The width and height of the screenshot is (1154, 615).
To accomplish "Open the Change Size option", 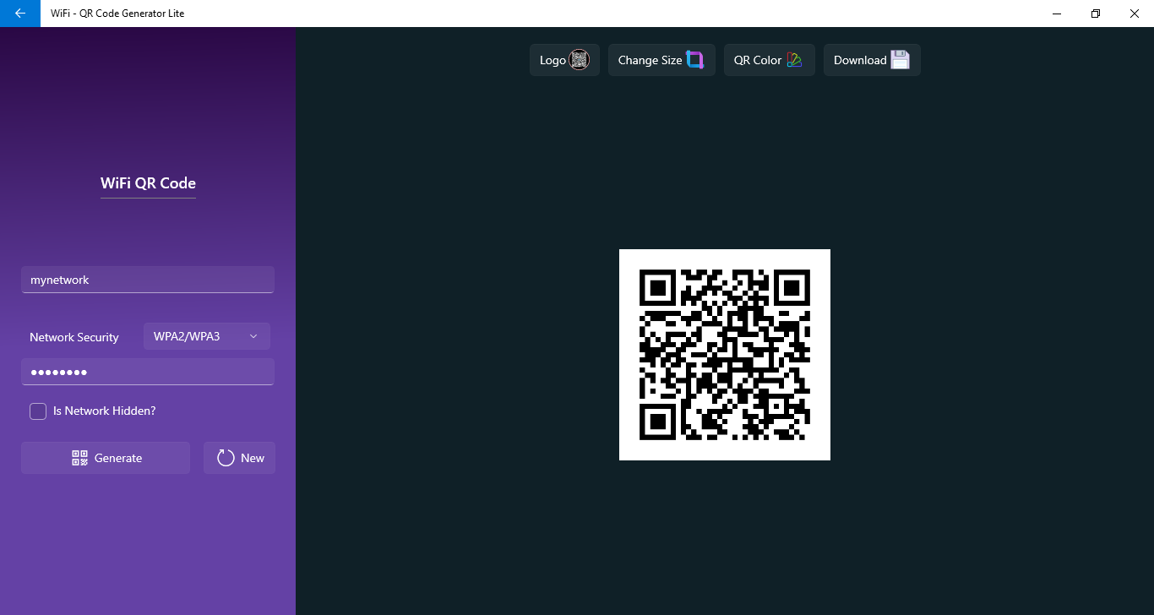I will point(661,60).
